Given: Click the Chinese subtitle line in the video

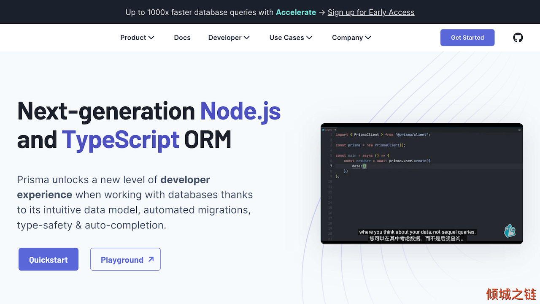Looking at the screenshot, I should (417, 238).
